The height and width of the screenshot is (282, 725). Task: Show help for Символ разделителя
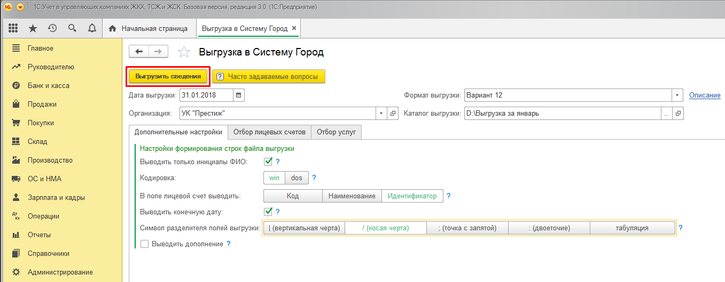(681, 228)
